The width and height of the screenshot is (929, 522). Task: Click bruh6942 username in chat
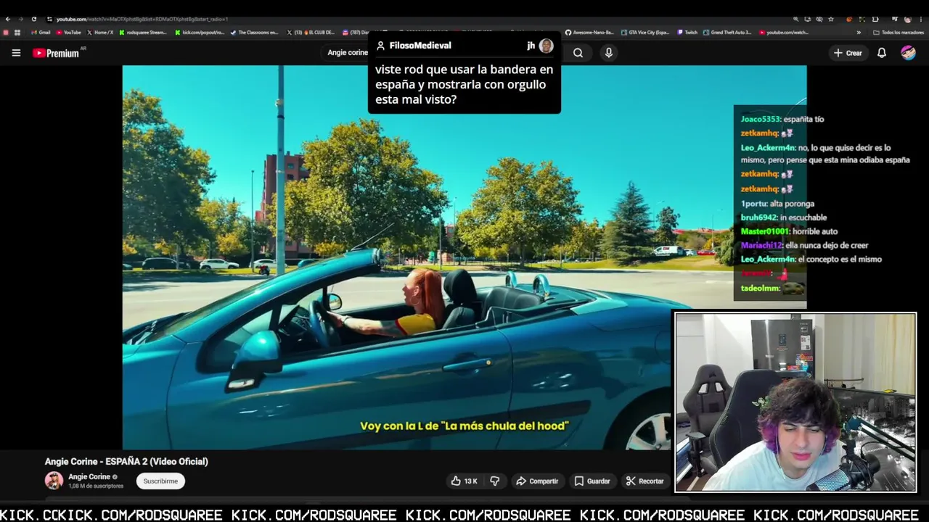tap(759, 217)
